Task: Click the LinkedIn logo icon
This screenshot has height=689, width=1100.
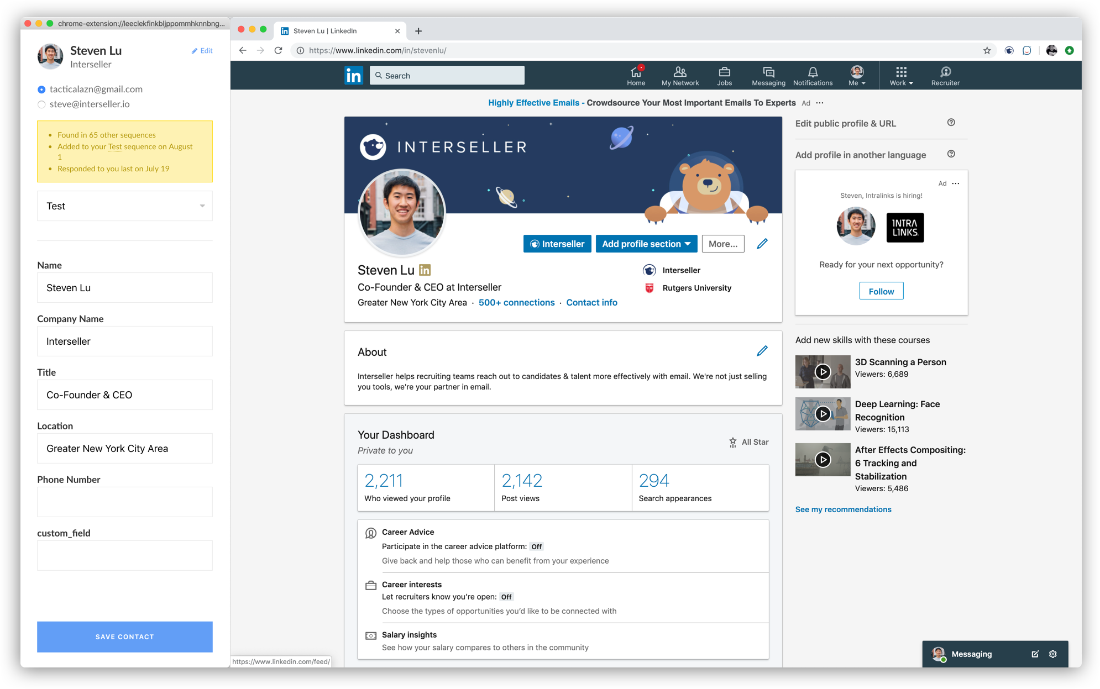Action: tap(353, 75)
